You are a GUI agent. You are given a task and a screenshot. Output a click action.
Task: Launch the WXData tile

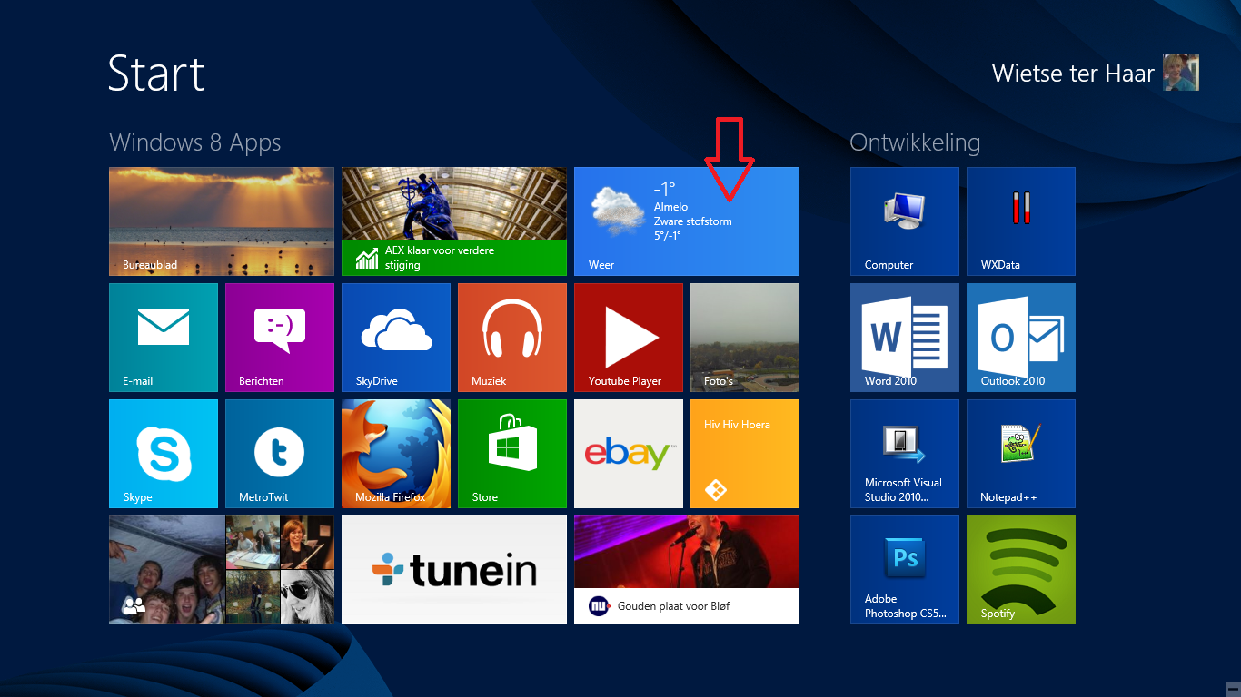[1021, 221]
